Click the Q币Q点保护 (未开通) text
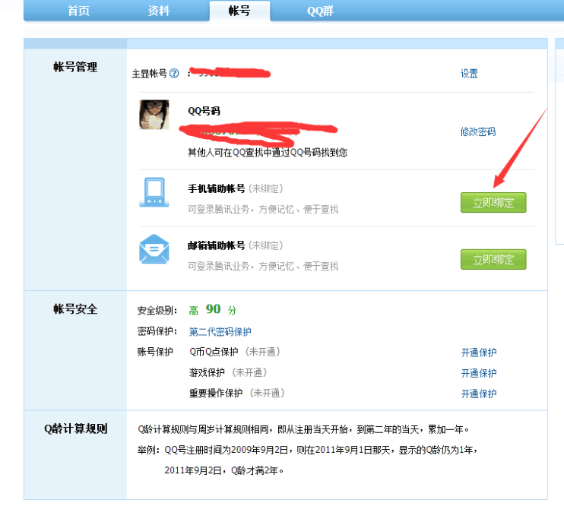The width and height of the screenshot is (564, 506). coord(235,352)
